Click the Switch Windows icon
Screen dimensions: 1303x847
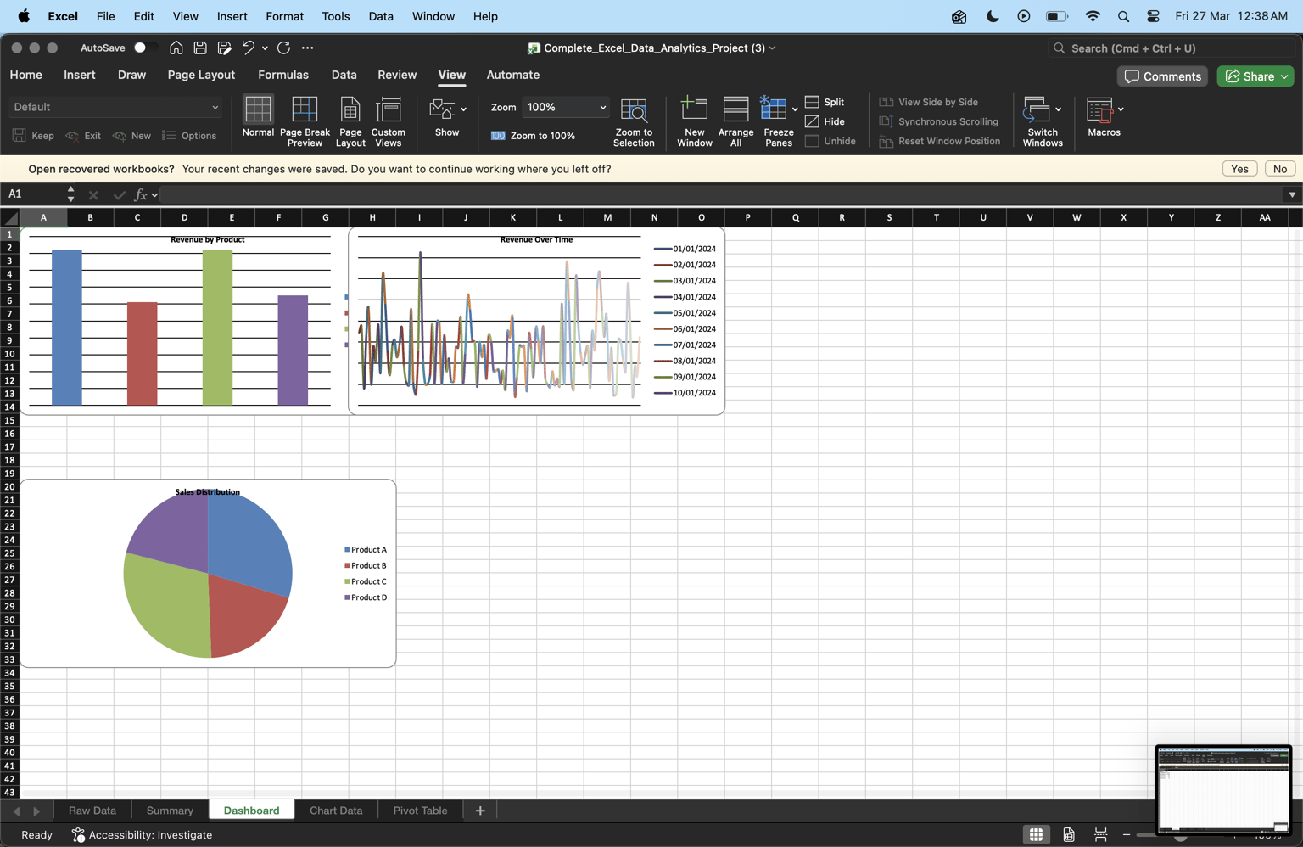pyautogui.click(x=1037, y=109)
